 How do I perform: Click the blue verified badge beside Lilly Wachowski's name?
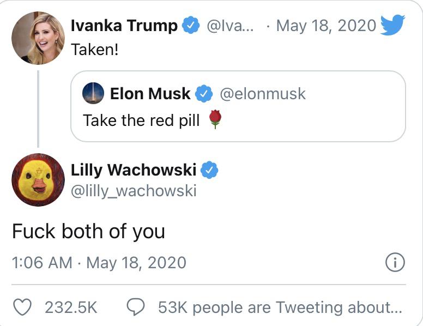[x=209, y=170]
